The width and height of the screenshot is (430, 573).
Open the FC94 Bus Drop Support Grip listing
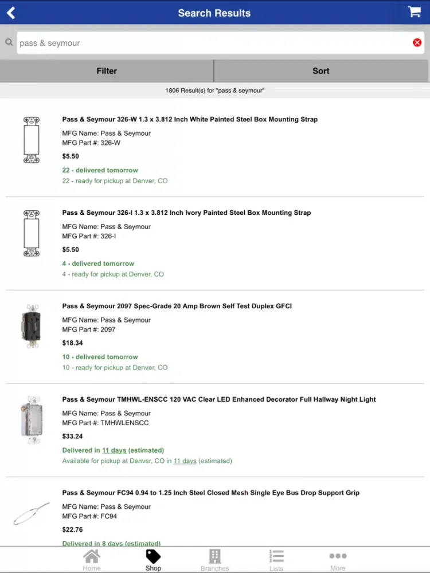(x=210, y=493)
